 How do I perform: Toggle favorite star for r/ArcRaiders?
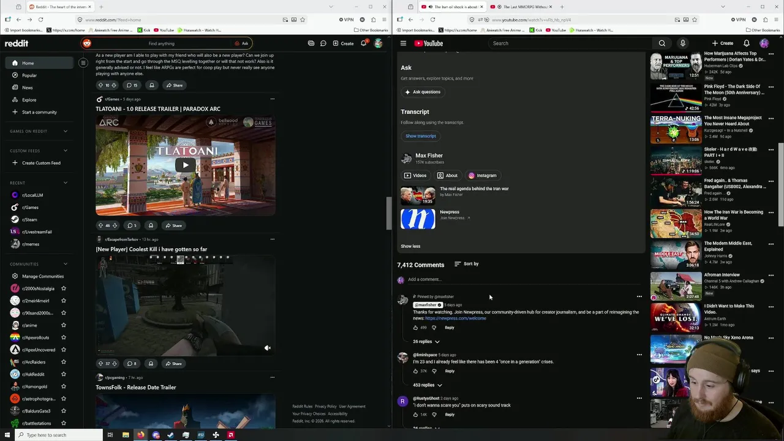tap(64, 362)
